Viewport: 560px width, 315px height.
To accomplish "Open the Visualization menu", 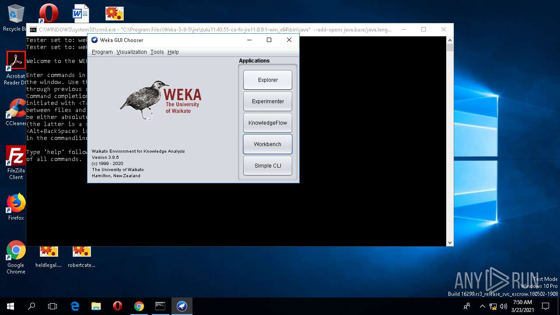I will point(132,52).
